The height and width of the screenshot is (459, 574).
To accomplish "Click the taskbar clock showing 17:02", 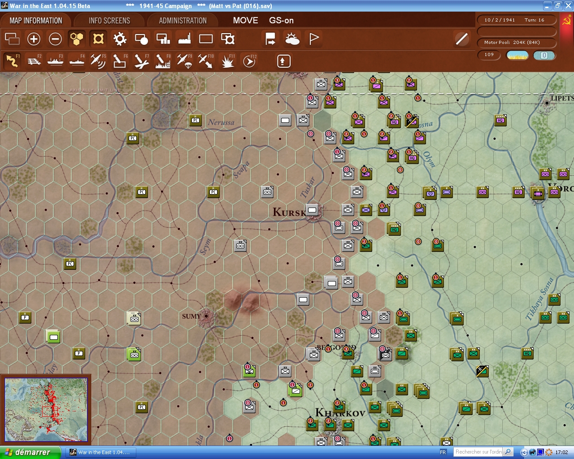I will pyautogui.click(x=562, y=452).
